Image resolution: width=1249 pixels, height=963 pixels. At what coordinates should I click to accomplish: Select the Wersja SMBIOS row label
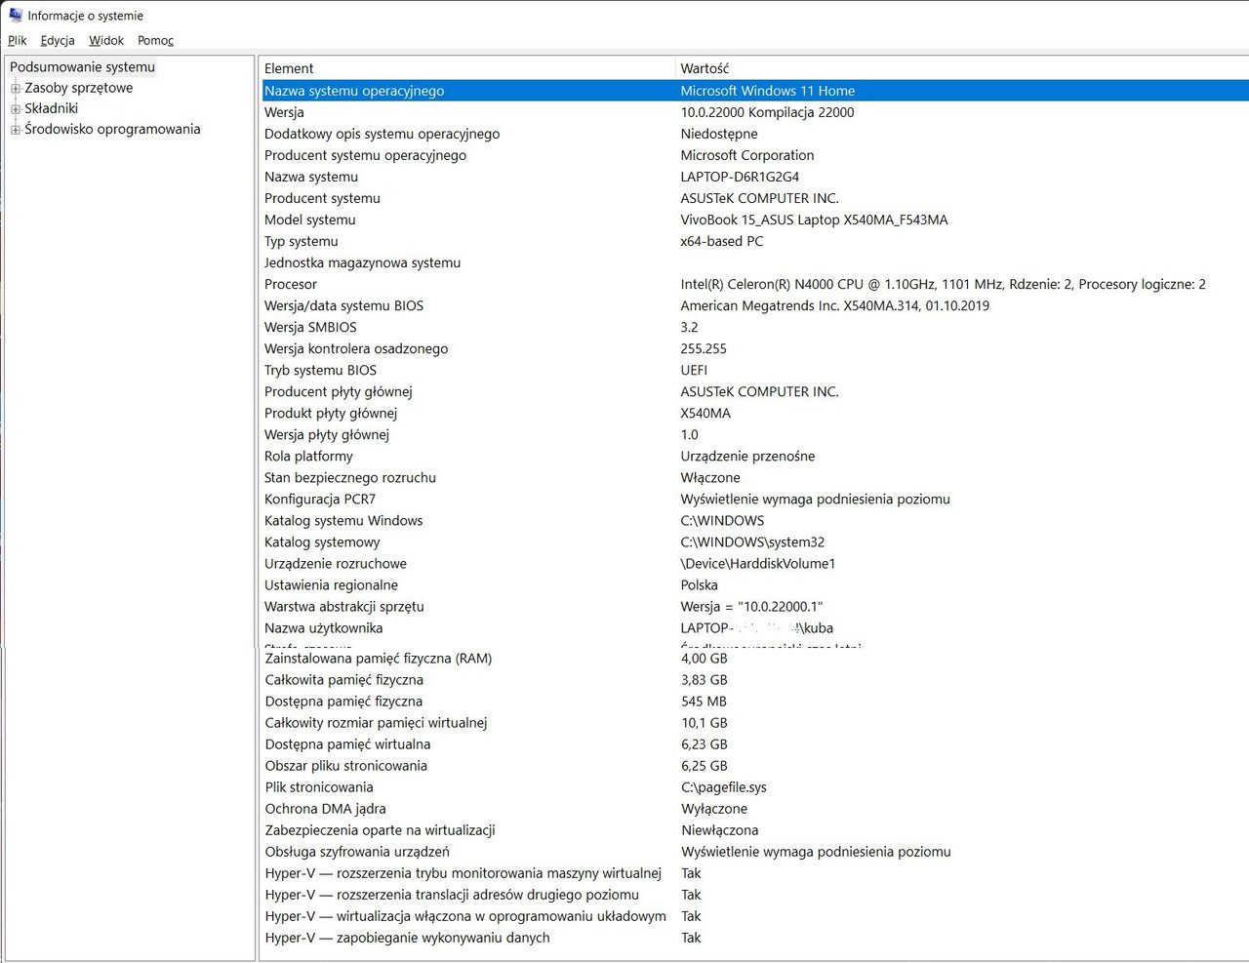tap(310, 327)
